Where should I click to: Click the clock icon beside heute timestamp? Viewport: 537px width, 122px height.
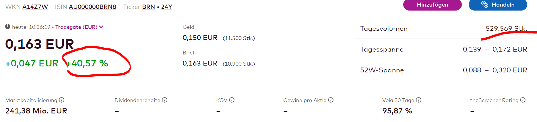coord(8,27)
